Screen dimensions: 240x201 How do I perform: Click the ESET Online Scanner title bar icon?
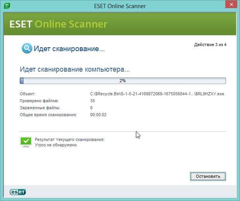pyautogui.click(x=7, y=6)
